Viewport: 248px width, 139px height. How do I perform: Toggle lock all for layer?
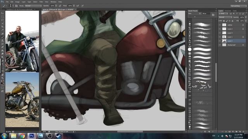coord(232,21)
